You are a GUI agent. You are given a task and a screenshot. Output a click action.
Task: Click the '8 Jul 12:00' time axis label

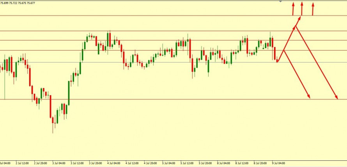tap(242, 163)
